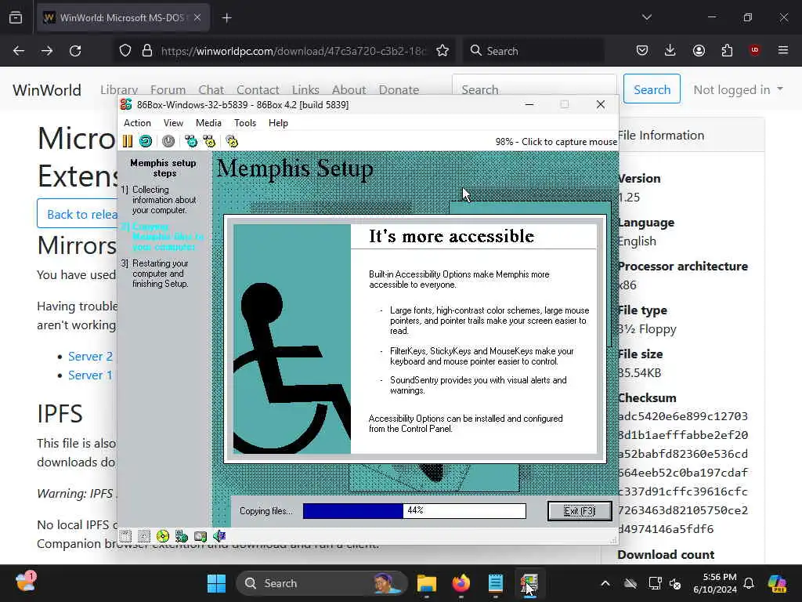
Task: Open the Chat nav link
Action: 211,89
